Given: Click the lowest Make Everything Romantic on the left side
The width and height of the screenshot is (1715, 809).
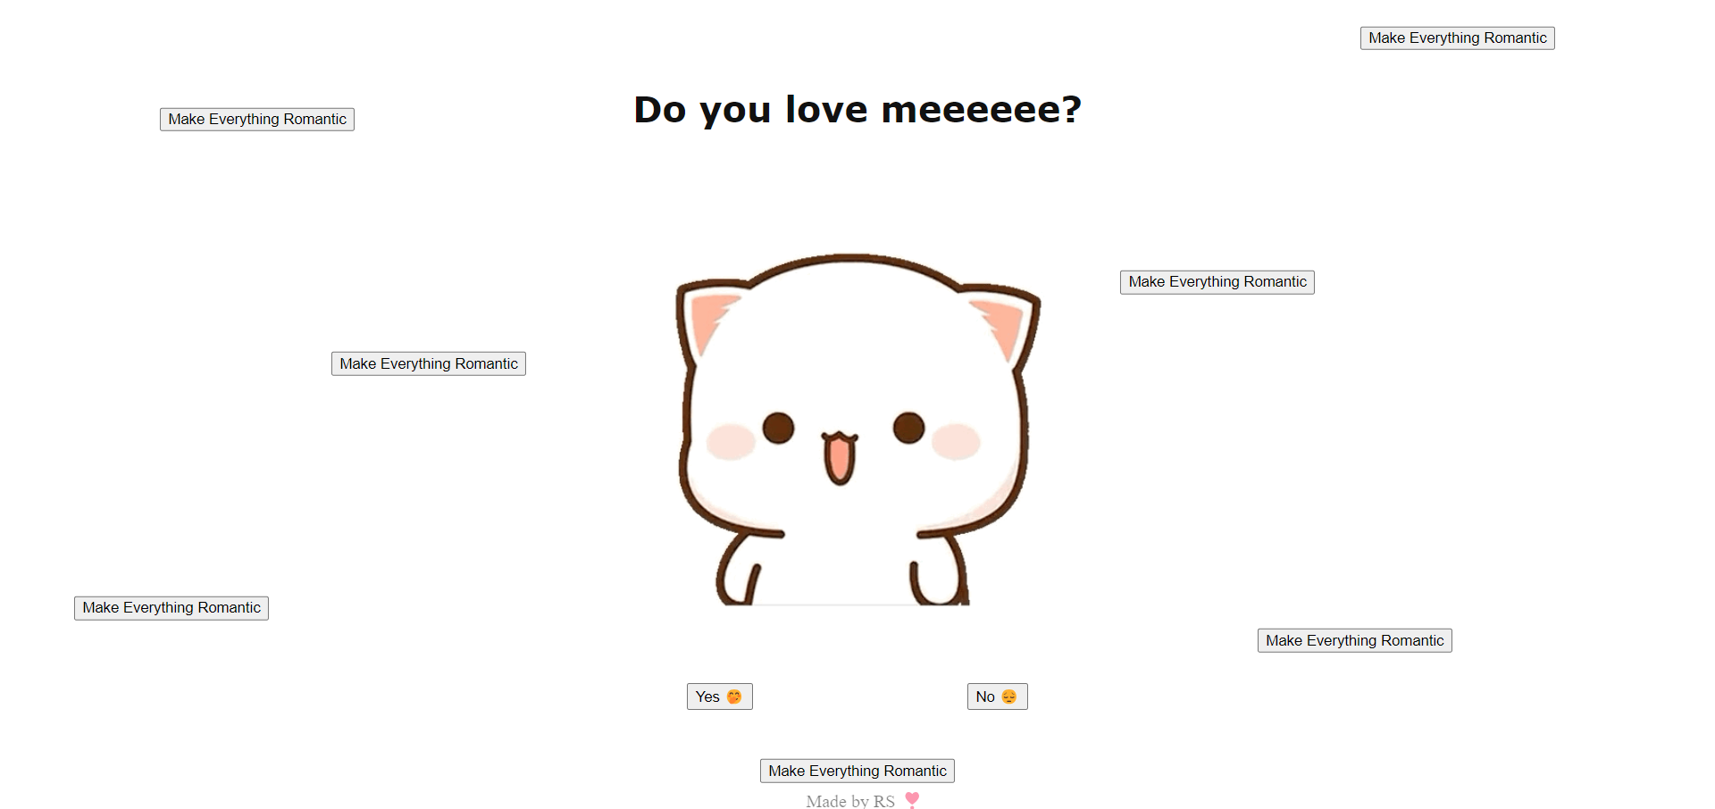Looking at the screenshot, I should pos(171,608).
